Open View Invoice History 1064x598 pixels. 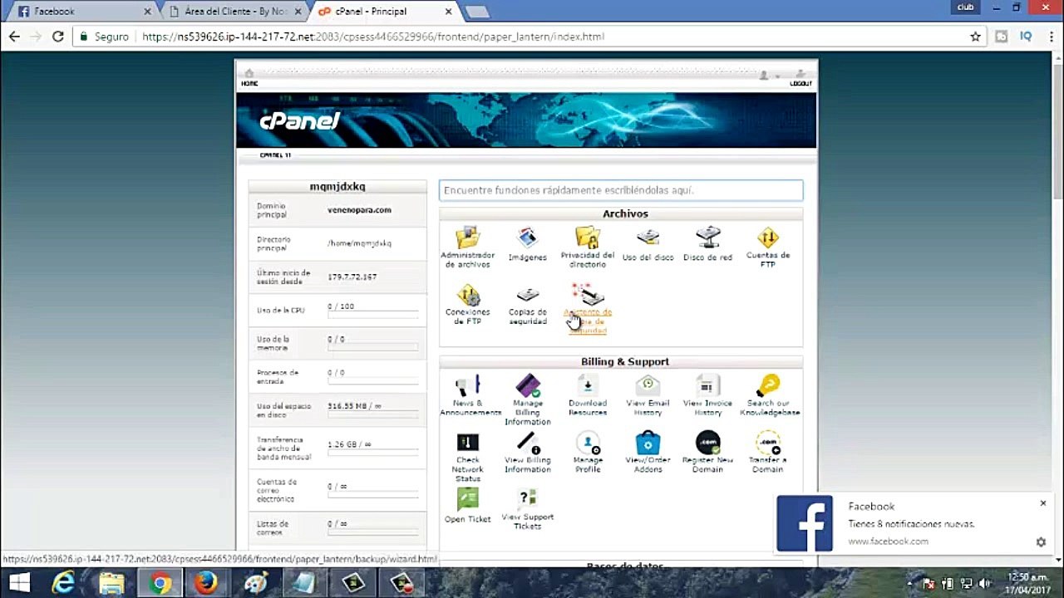click(707, 385)
